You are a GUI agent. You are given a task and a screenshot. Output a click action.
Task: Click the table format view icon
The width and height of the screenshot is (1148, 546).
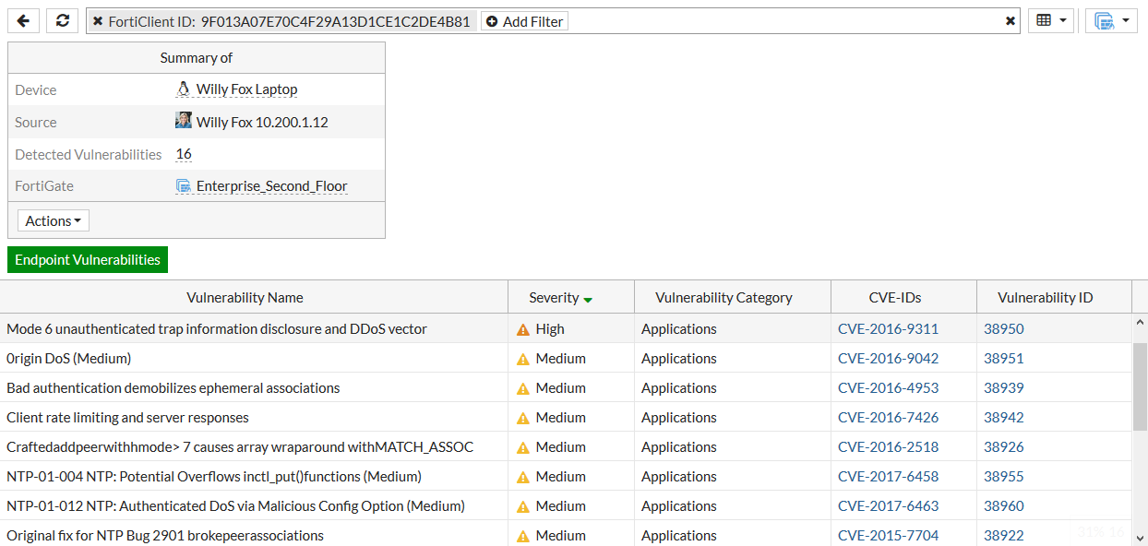tap(1046, 19)
